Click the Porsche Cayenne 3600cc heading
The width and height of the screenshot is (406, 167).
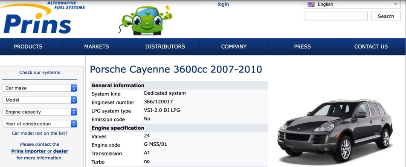(x=176, y=69)
